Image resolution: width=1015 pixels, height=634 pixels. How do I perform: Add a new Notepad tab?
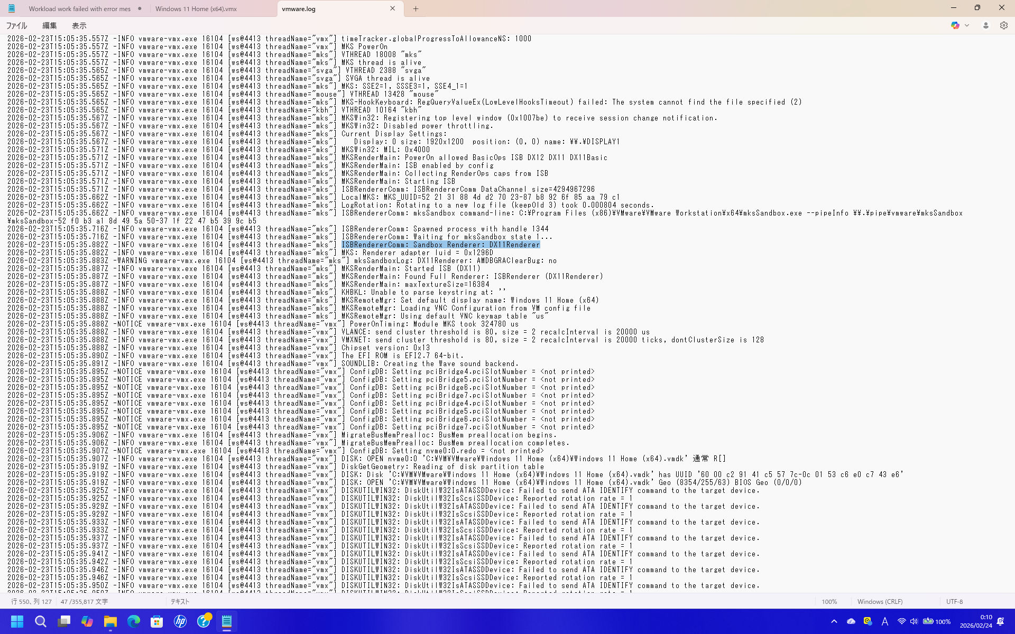coord(416,8)
